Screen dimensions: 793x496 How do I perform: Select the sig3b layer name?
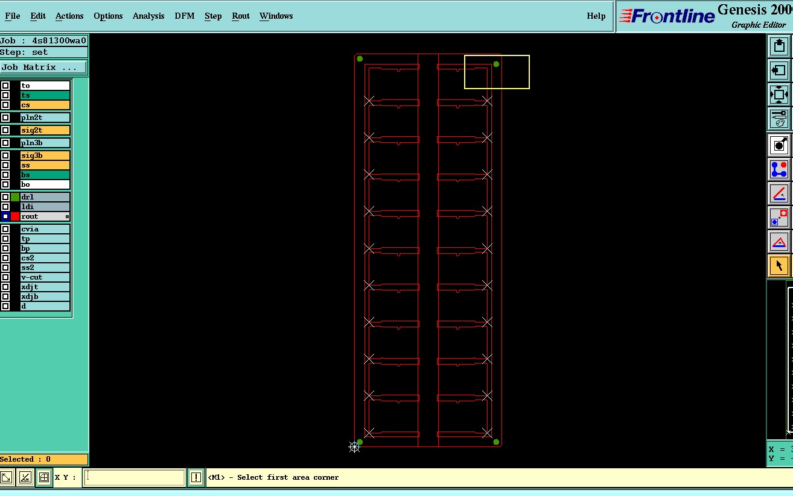pyautogui.click(x=45, y=155)
